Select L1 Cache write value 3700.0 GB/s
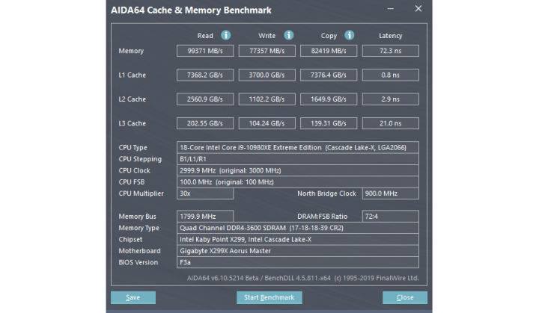 point(267,75)
